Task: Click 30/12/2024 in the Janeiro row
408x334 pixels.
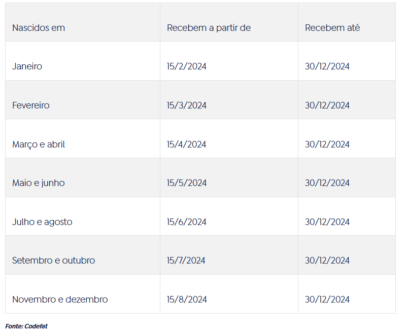Action: pyautogui.click(x=327, y=66)
